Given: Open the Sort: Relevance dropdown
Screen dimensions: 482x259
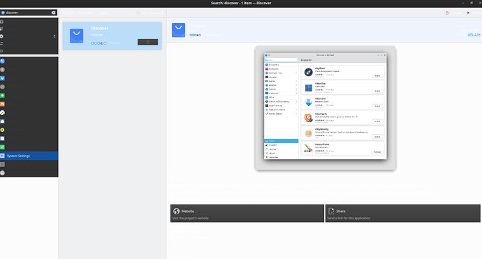Looking at the screenshot, I should 150,13.
